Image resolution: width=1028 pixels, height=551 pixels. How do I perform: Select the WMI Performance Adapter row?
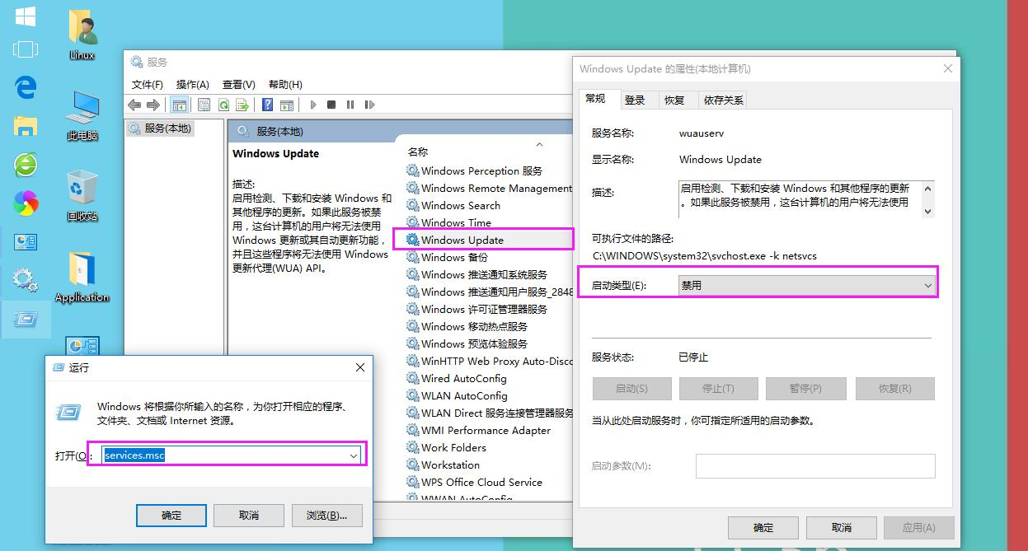(x=488, y=430)
